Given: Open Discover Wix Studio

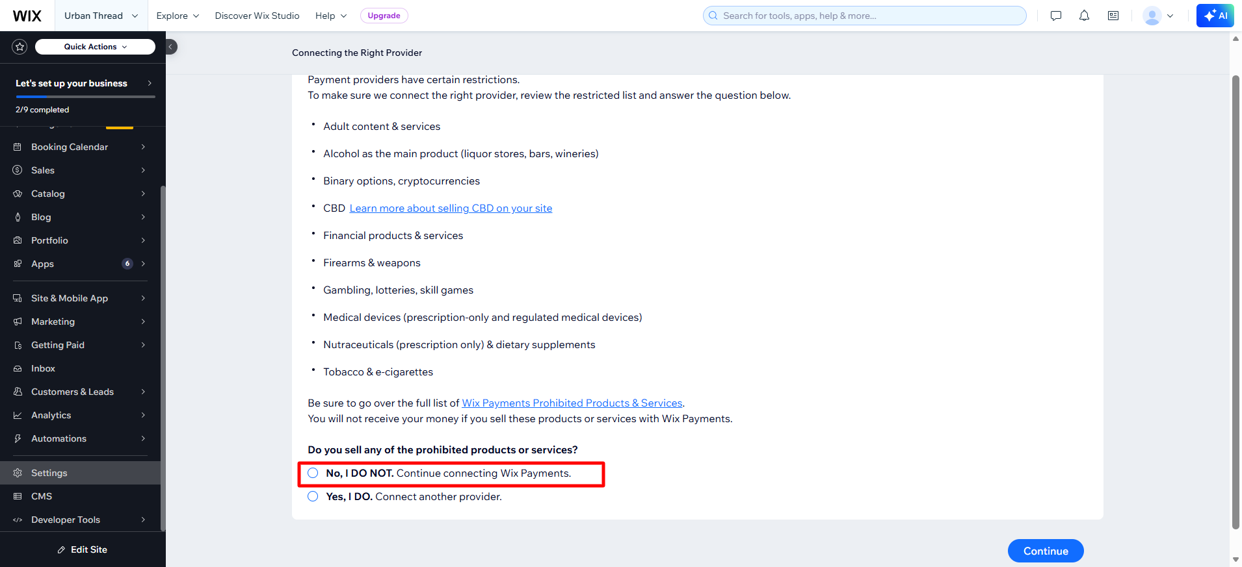Looking at the screenshot, I should coord(257,16).
